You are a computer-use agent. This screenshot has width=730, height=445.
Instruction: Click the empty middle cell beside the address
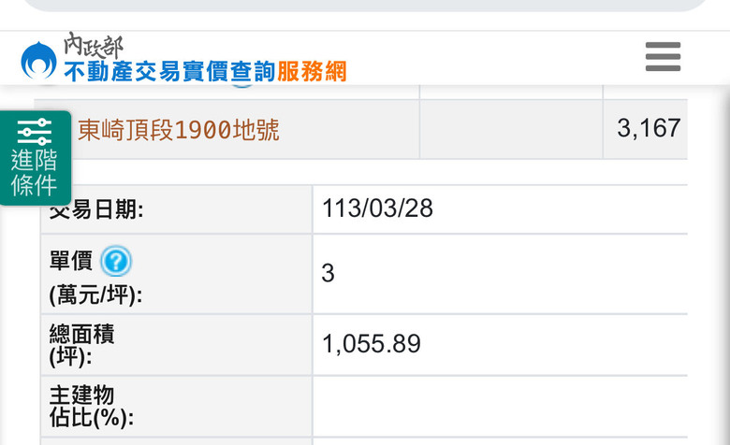(511, 129)
